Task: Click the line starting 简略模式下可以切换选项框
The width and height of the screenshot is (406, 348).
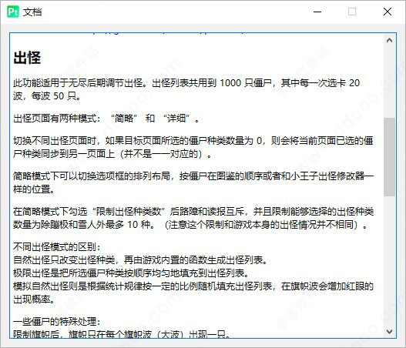Action: pos(193,176)
